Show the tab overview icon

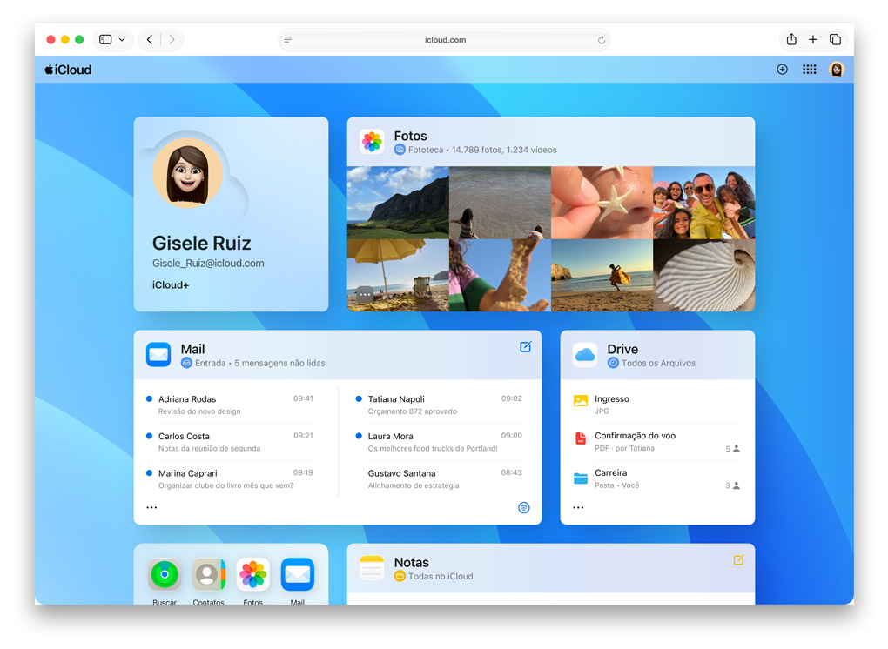[x=835, y=39]
